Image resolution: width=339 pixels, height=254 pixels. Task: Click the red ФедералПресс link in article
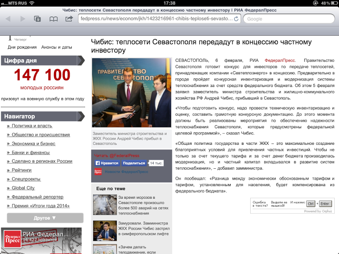click(280, 60)
